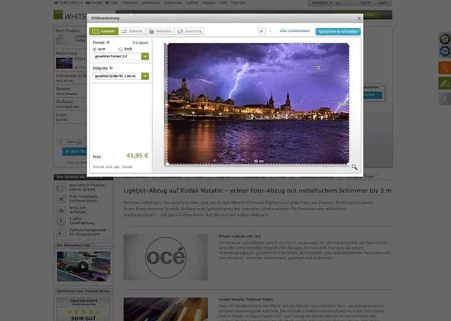Click the Trusted Shops SEHR GUT badge
The width and height of the screenshot is (451, 321).
83,310
